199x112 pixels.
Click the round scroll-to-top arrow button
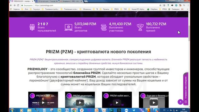pos(180,102)
